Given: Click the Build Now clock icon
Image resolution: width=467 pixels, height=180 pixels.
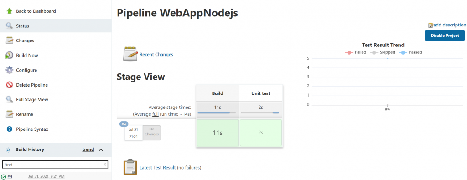Looking at the screenshot, I should (x=10, y=55).
